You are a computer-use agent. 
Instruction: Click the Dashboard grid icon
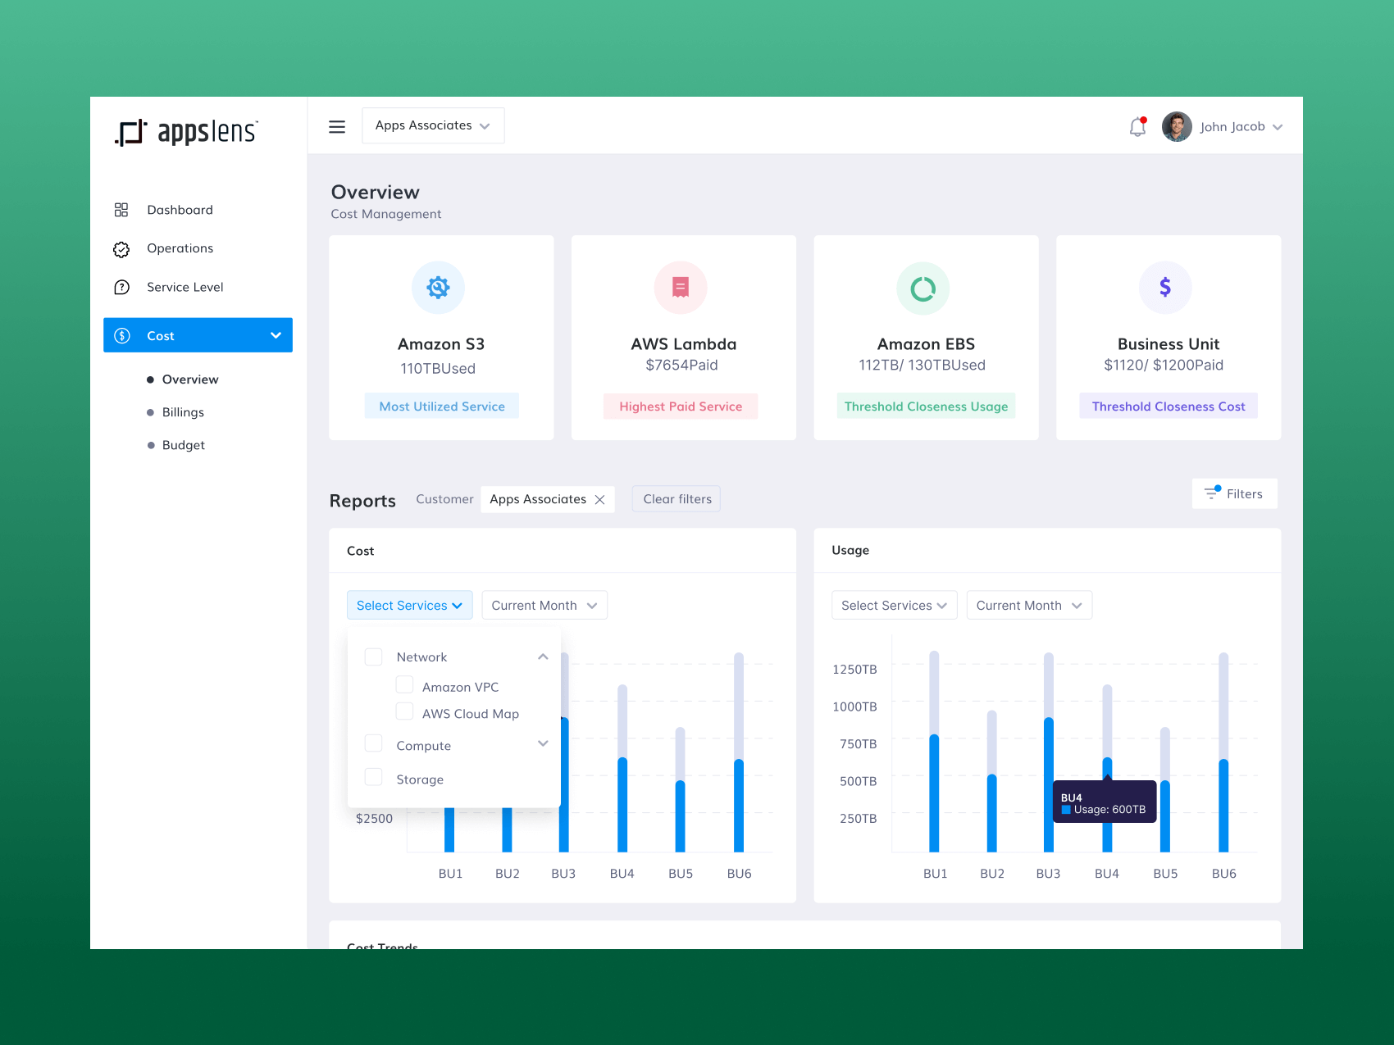point(121,210)
